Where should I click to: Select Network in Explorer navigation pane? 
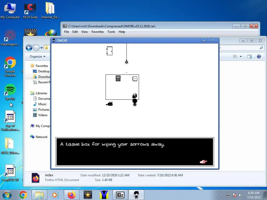tap(39, 137)
